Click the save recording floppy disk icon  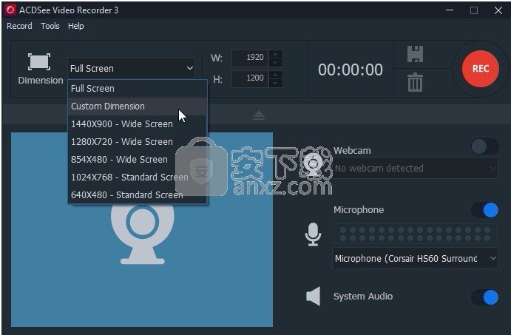pyautogui.click(x=415, y=54)
